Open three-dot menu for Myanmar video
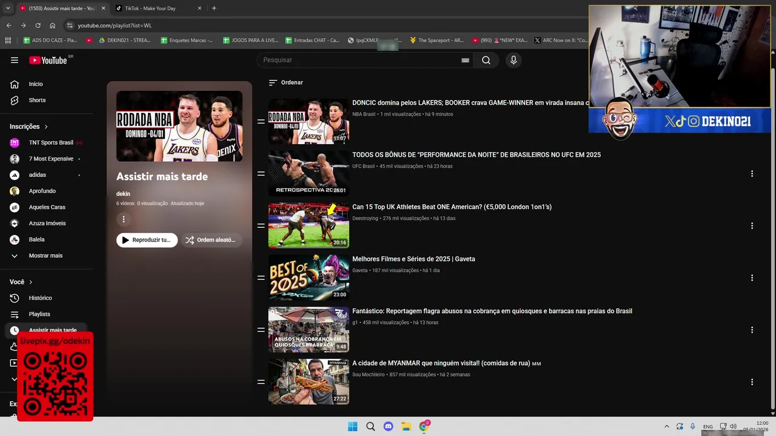 pos(752,382)
